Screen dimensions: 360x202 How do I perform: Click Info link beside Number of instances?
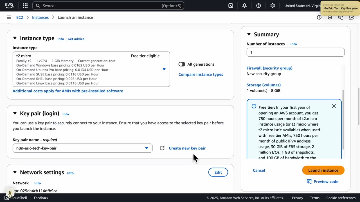294,44
